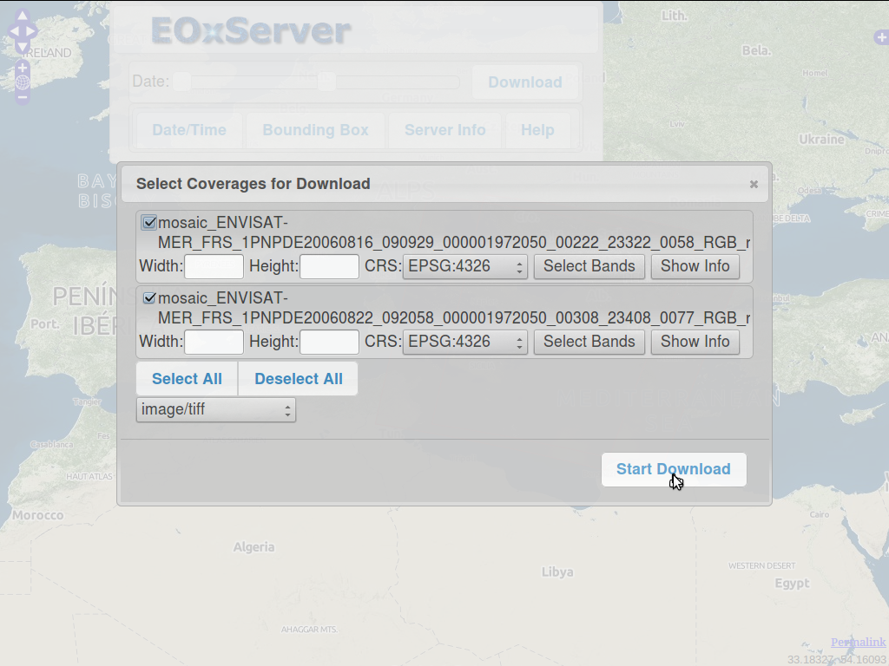
Task: Click the Download button in the EOxServer panel
Action: [x=525, y=82]
